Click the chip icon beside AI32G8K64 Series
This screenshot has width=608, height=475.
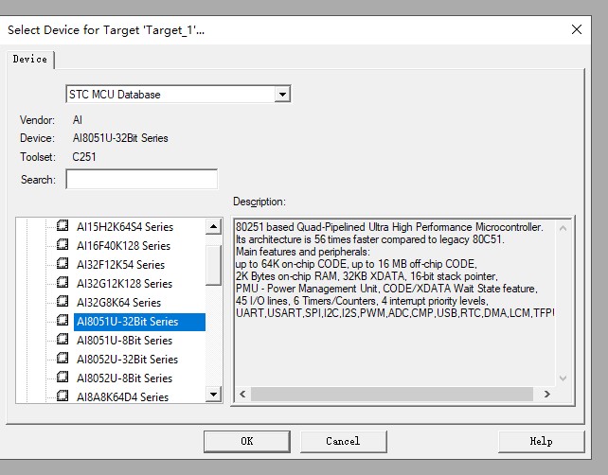63,301
